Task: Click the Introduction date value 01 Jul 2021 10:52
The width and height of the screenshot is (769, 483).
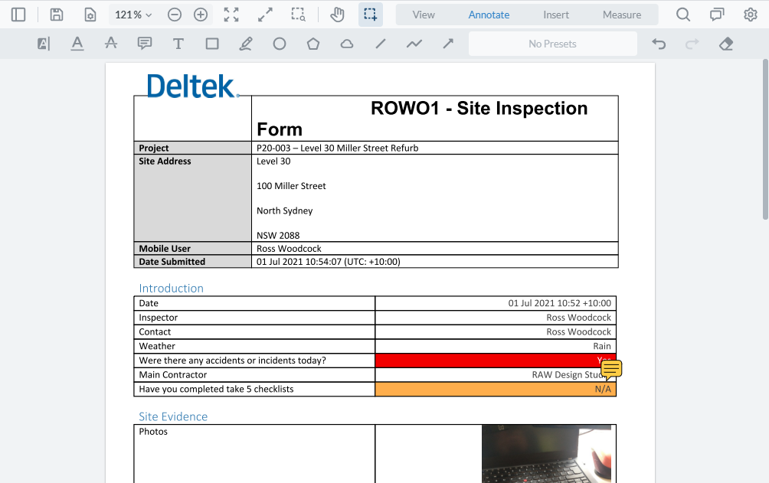Action: [x=560, y=304]
